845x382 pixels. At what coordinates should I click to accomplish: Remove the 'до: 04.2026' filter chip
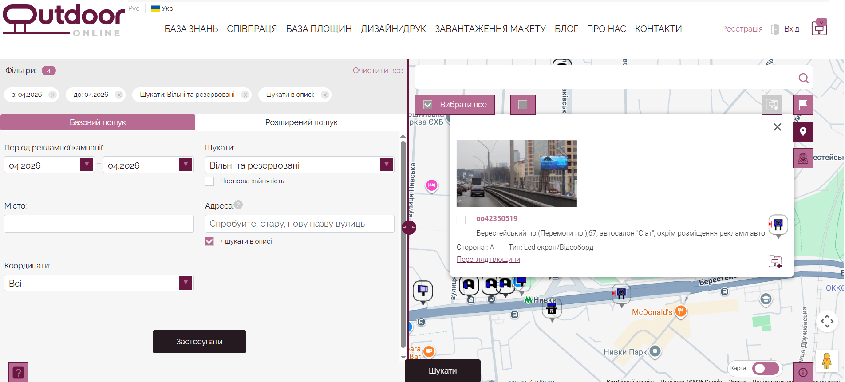pos(118,95)
